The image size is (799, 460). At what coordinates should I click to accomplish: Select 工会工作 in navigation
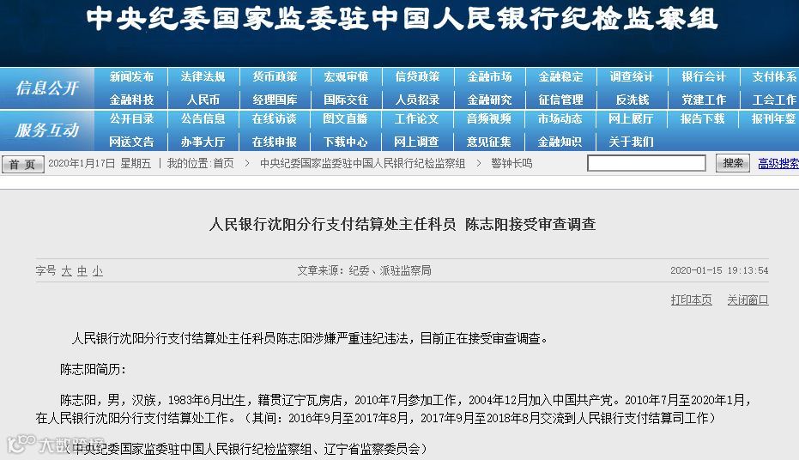coord(774,100)
